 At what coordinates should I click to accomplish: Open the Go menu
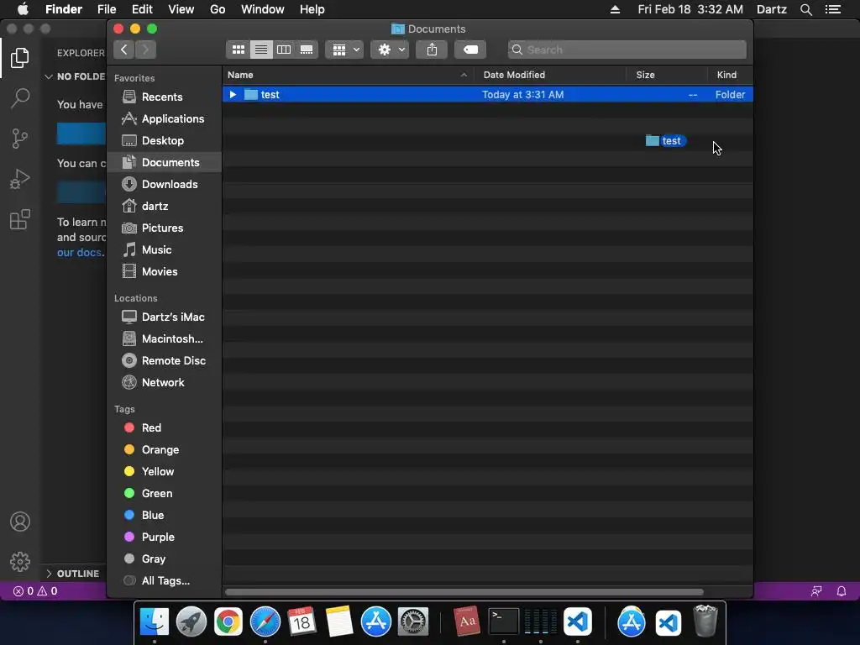point(218,9)
